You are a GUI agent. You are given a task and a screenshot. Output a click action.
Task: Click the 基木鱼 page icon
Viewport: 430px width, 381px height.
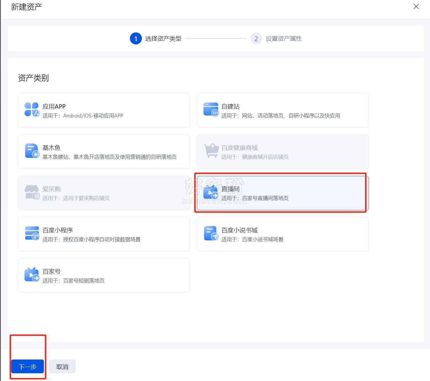click(32, 151)
